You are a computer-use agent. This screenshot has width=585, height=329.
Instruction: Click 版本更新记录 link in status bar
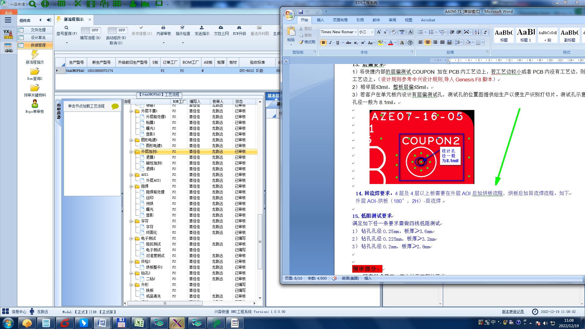tap(513, 312)
